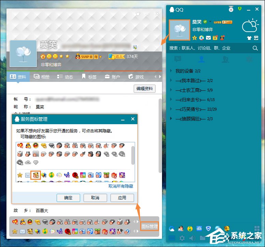This screenshot has width=265, height=247.
Task: Open PC Manager shield in bottom app bar
Action: tap(208, 229)
